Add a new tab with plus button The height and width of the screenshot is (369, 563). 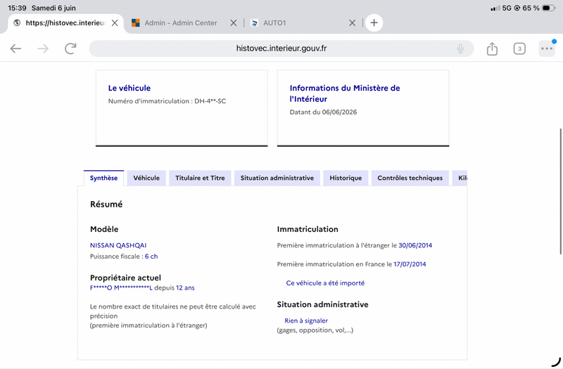point(374,23)
